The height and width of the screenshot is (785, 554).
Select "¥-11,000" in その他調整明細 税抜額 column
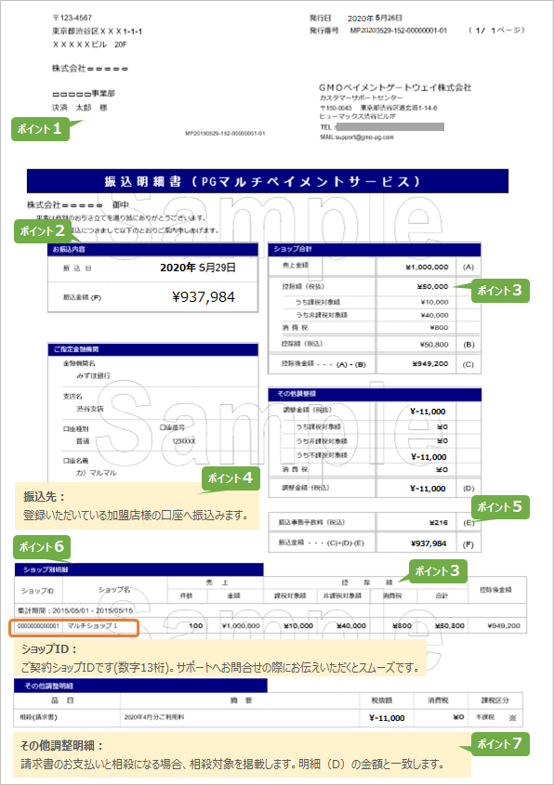click(387, 718)
